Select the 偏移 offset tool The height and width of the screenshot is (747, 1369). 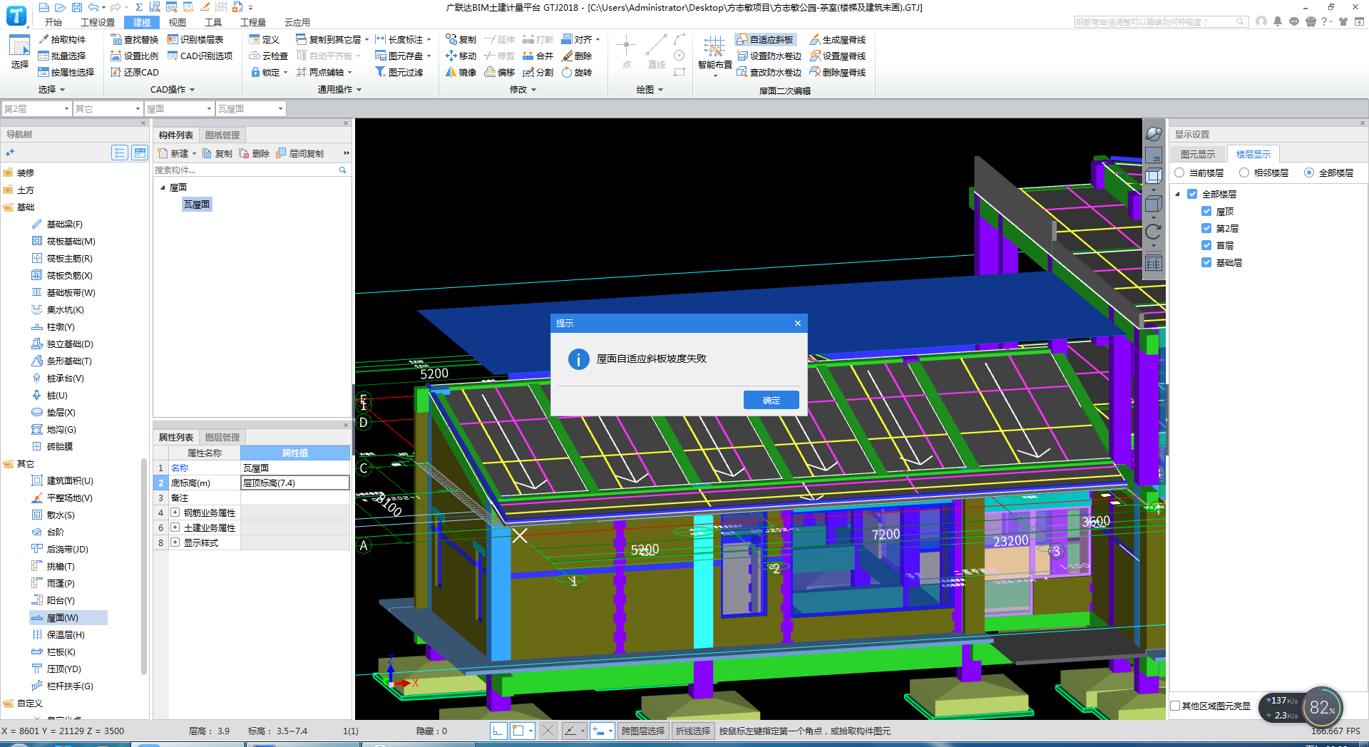[499, 72]
